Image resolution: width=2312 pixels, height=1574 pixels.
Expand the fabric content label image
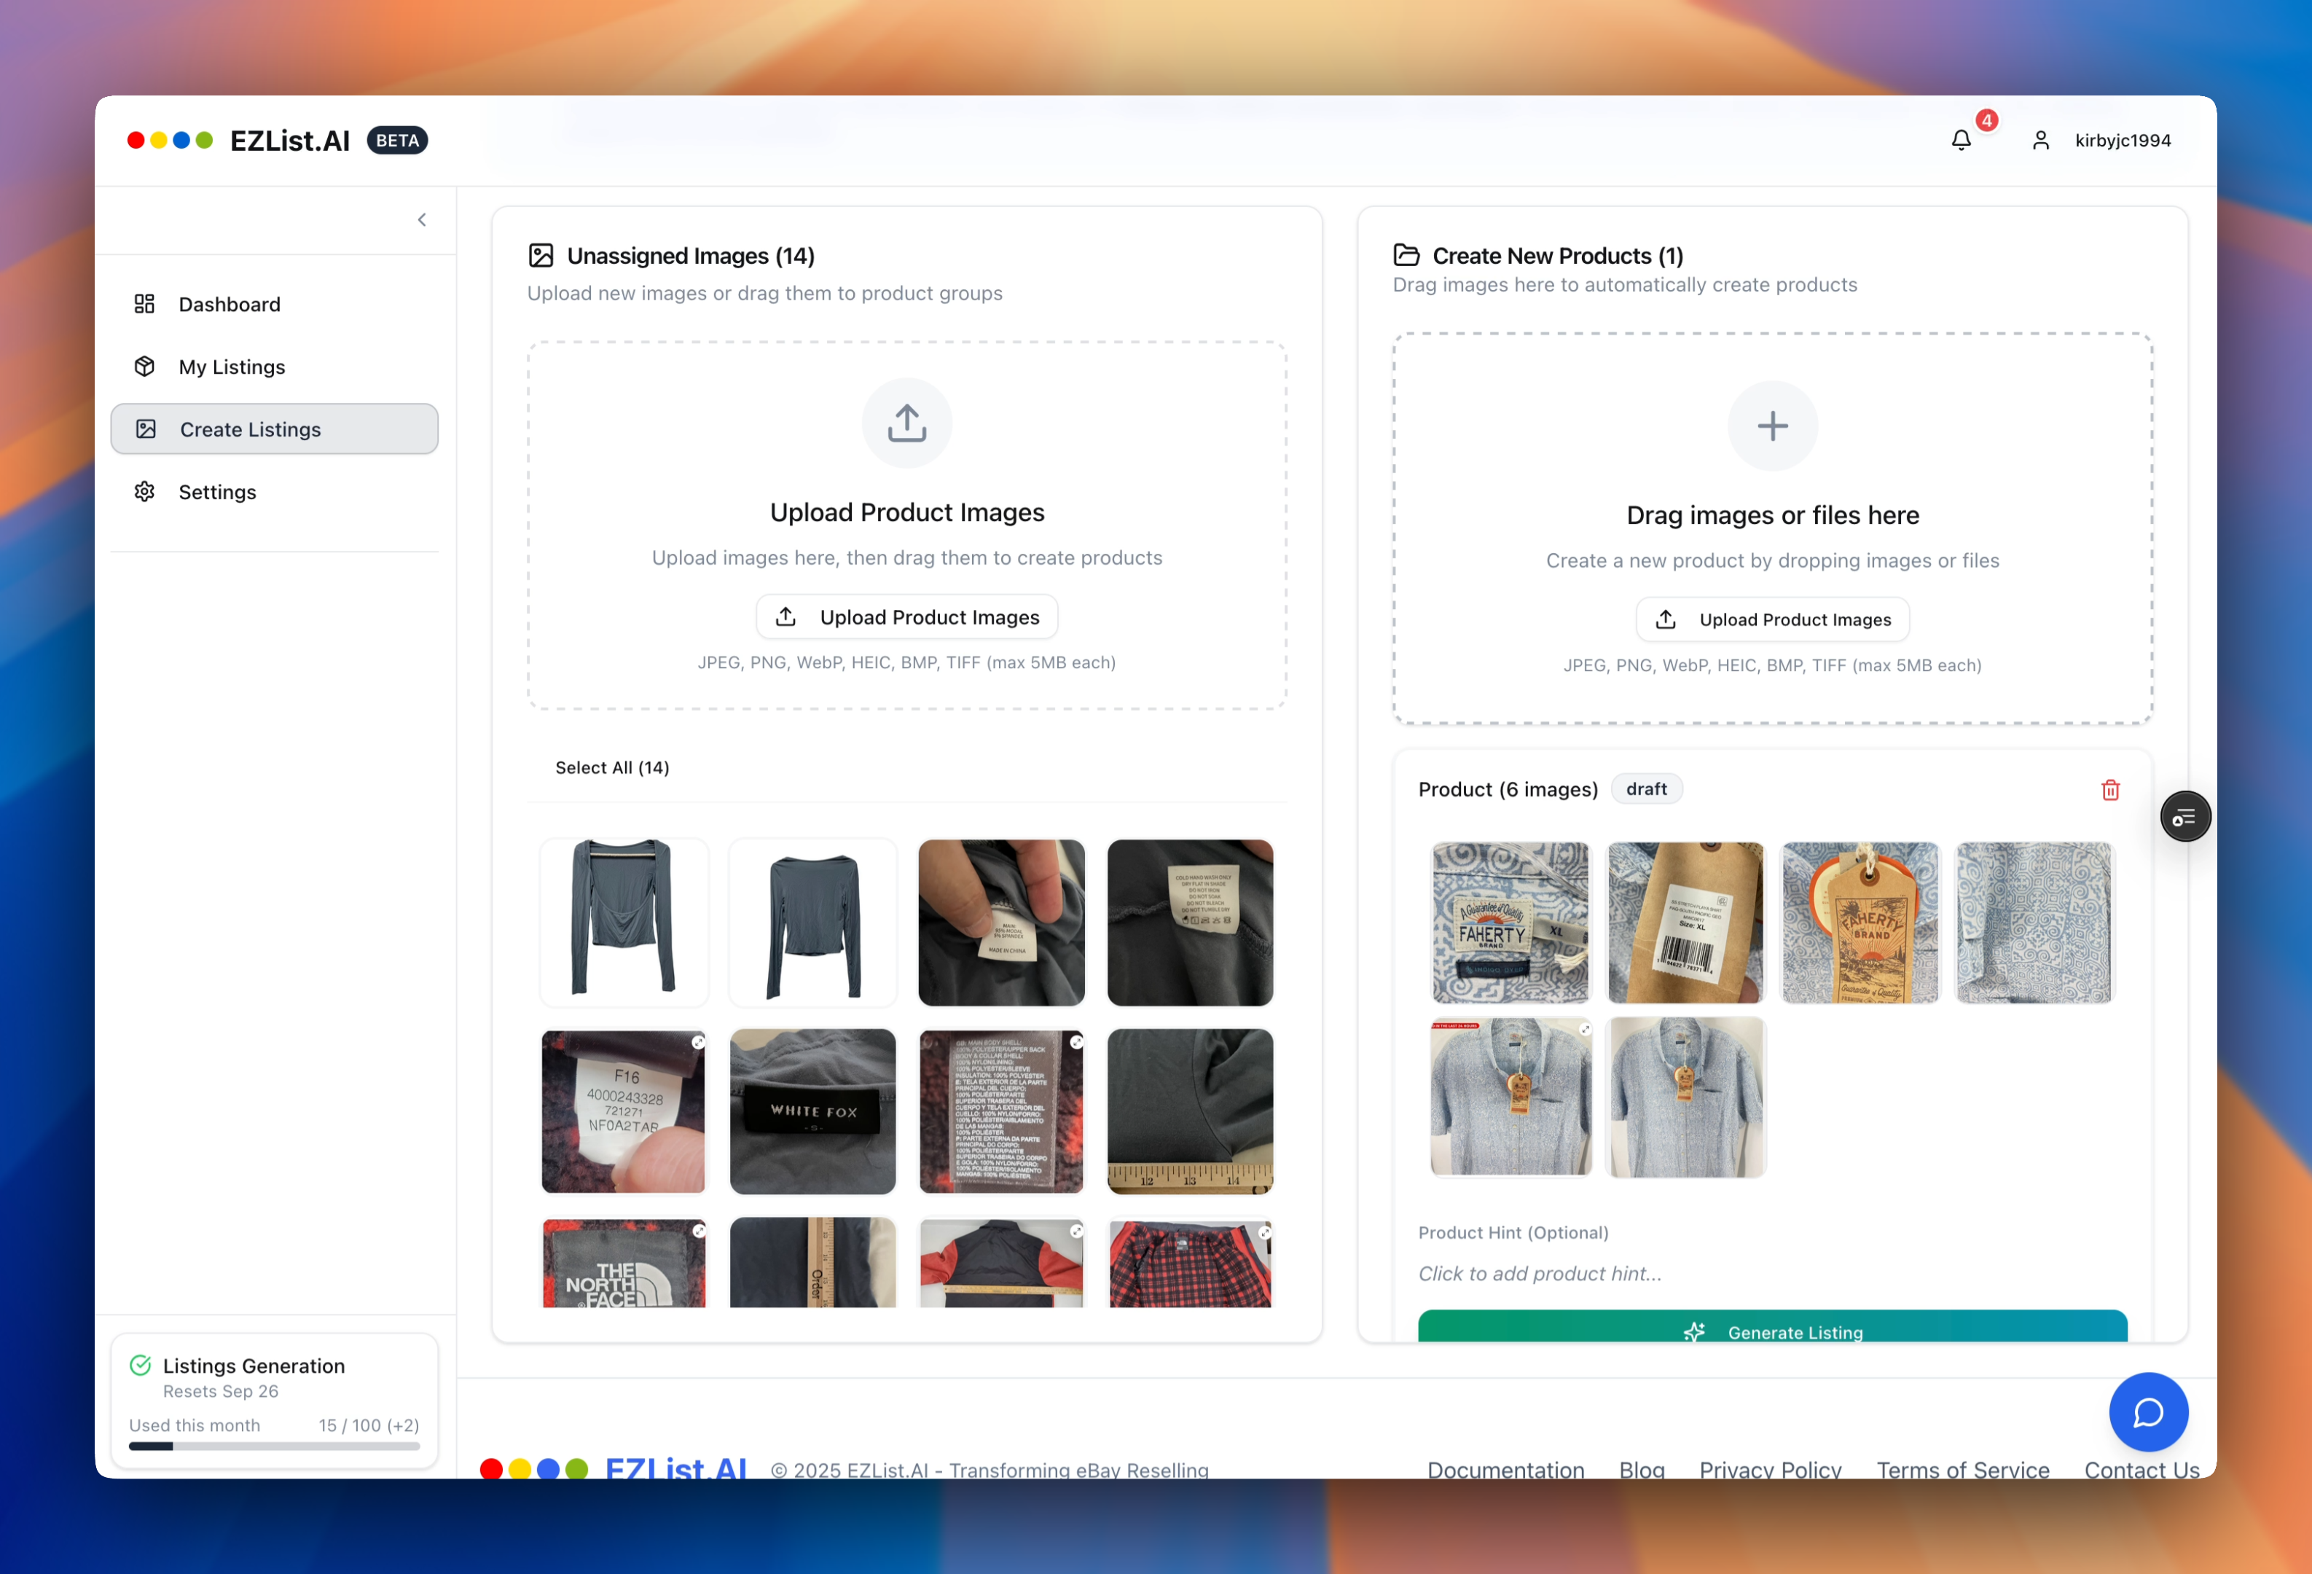tap(1076, 1042)
